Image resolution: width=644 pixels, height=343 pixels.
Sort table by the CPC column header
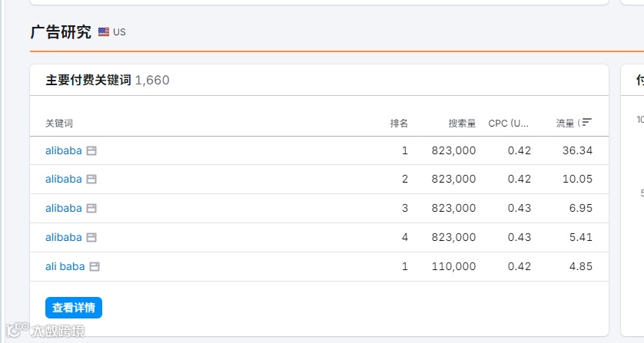(x=509, y=124)
